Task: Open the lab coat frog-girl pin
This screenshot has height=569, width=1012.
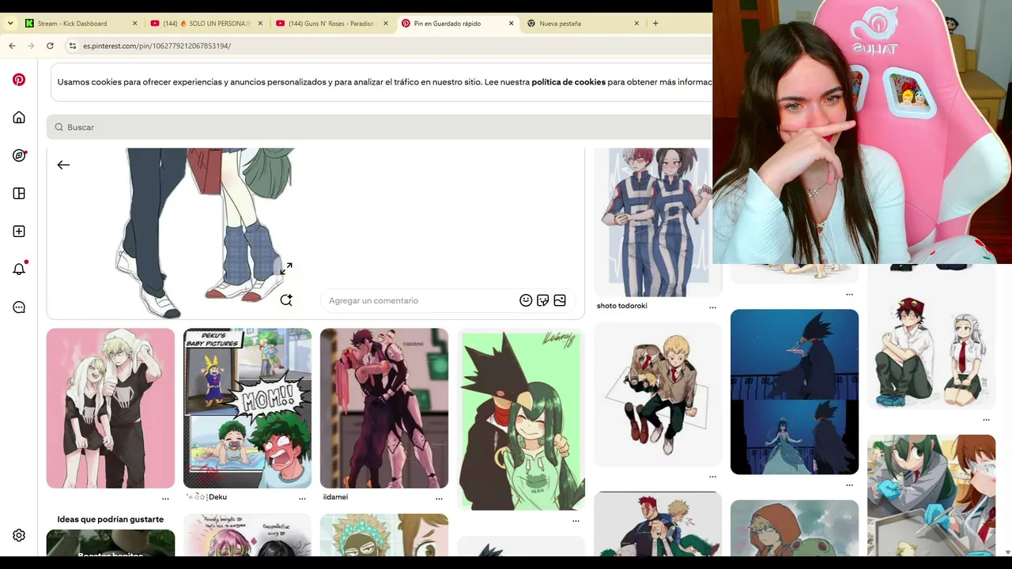Action: click(931, 496)
